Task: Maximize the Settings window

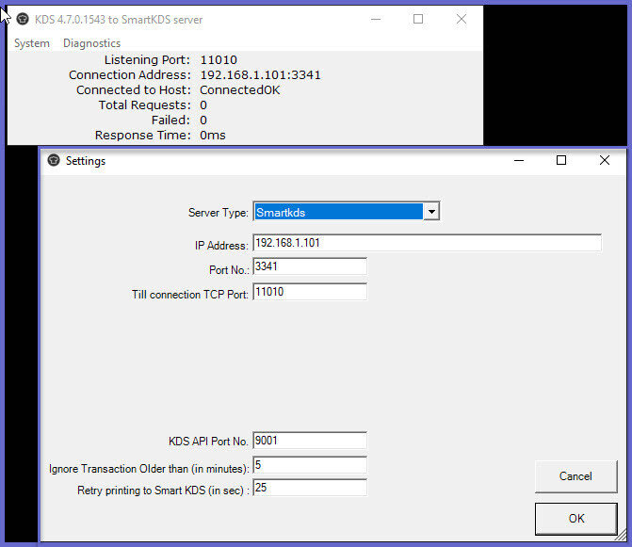Action: point(561,161)
